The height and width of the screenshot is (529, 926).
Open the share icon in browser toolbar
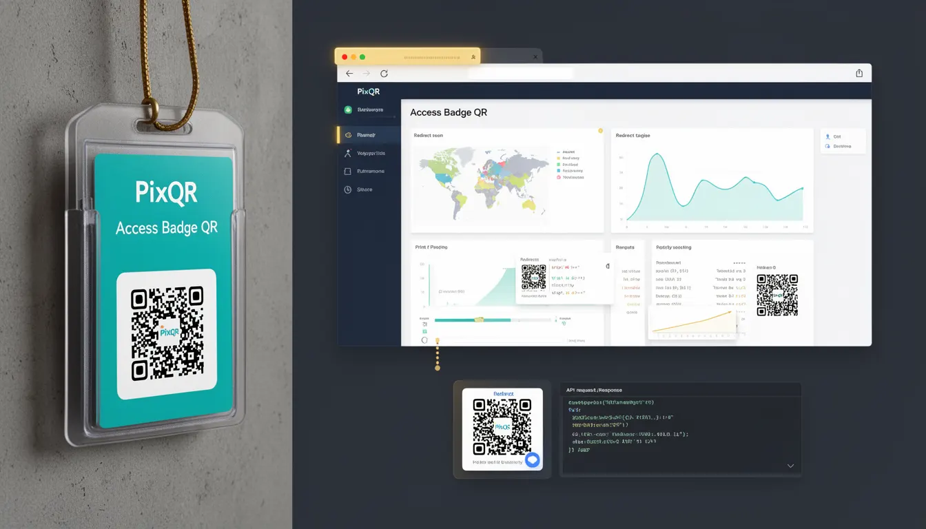tap(859, 73)
